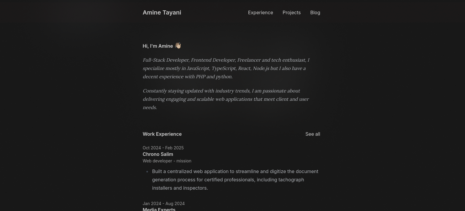Screen dimensions: 465x211
Task: Click the "Web developer - mission" role text
Action: tap(167, 161)
